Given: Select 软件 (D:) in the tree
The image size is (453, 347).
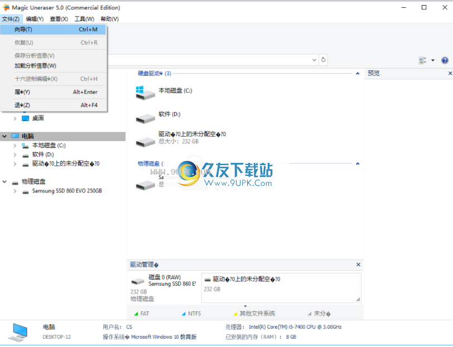Looking at the screenshot, I should (x=43, y=155).
